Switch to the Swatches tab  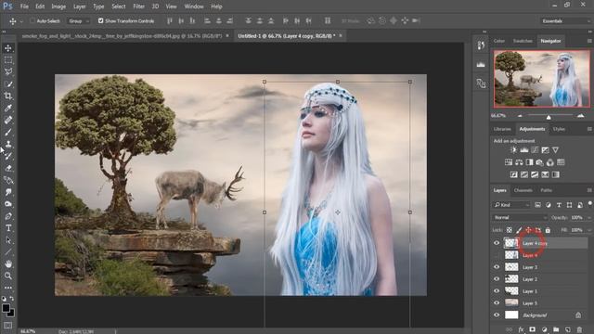[523, 41]
